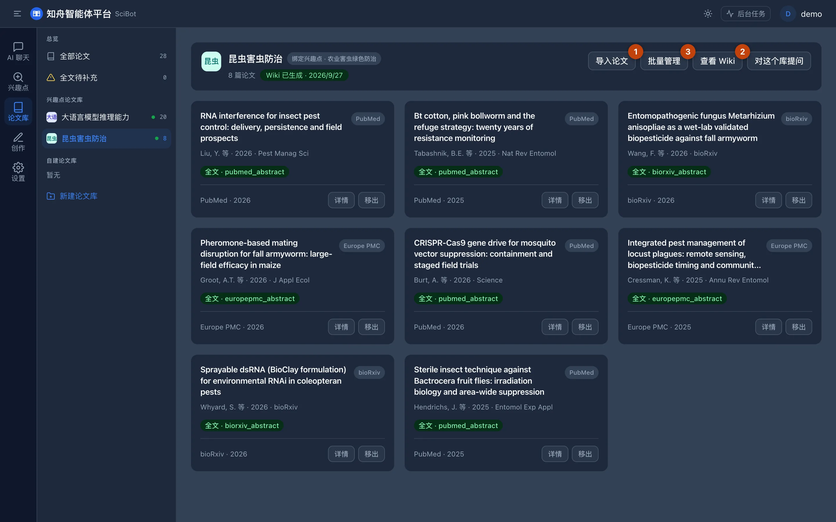The image size is (836, 522).
Task: Click the Wiki 已生成 status badge
Action: (304, 75)
